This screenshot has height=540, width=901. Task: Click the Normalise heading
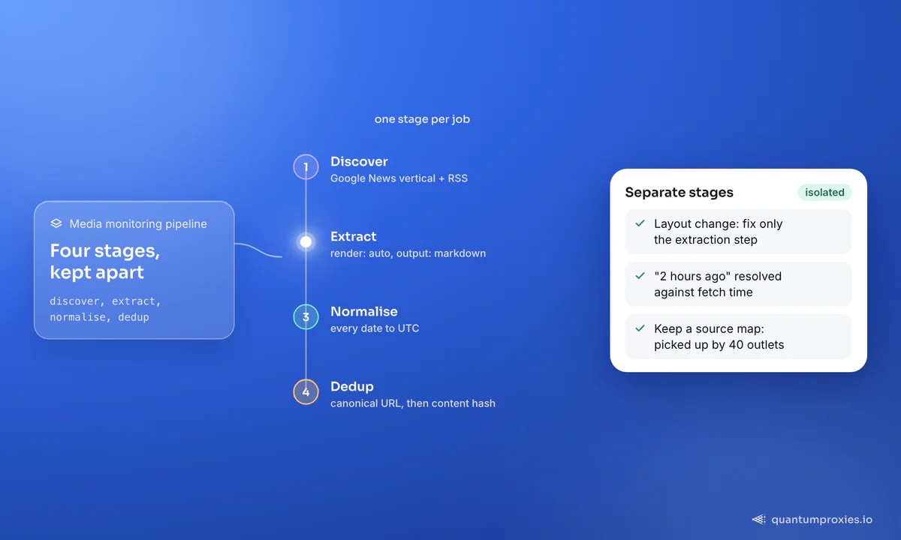click(x=364, y=311)
